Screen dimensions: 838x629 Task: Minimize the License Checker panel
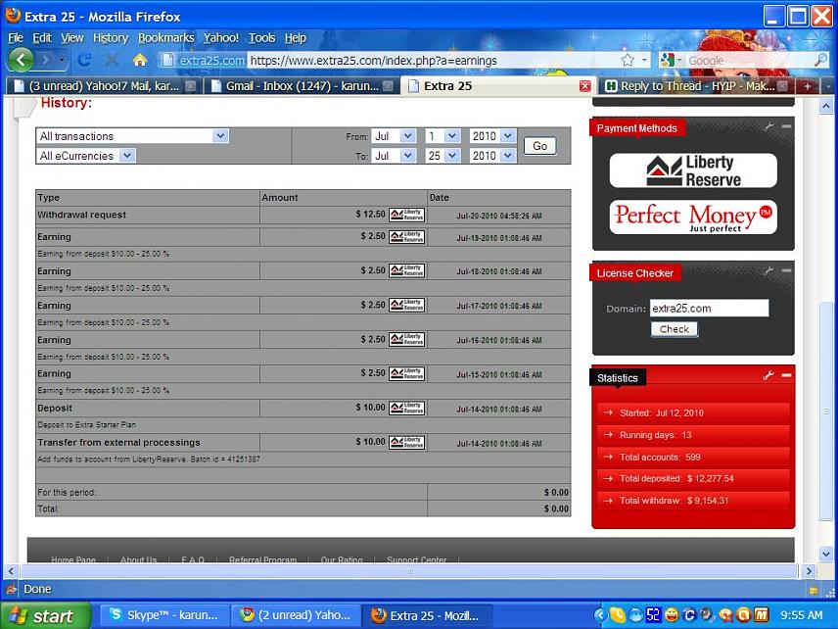coord(786,271)
